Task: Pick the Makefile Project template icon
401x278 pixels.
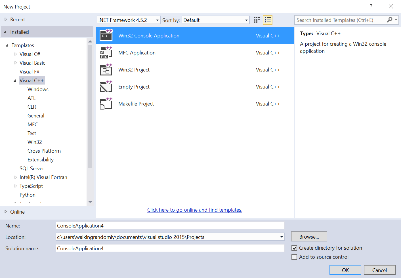Action: click(x=106, y=104)
